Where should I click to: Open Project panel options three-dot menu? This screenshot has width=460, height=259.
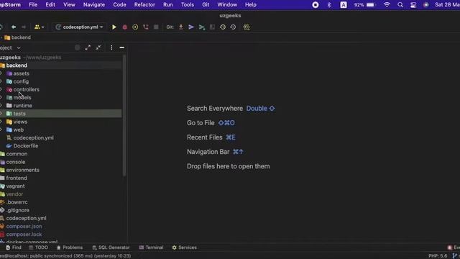pyautogui.click(x=111, y=47)
